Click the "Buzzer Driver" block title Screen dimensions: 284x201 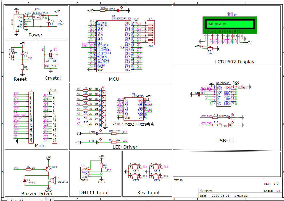click(37, 194)
